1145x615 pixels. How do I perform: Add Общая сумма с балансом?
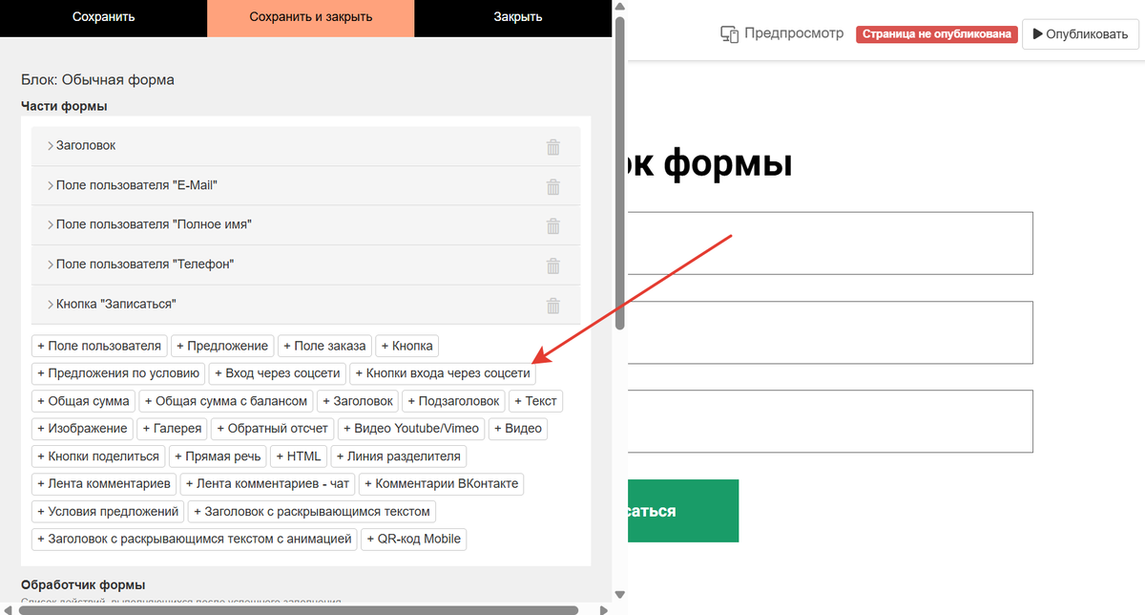225,401
